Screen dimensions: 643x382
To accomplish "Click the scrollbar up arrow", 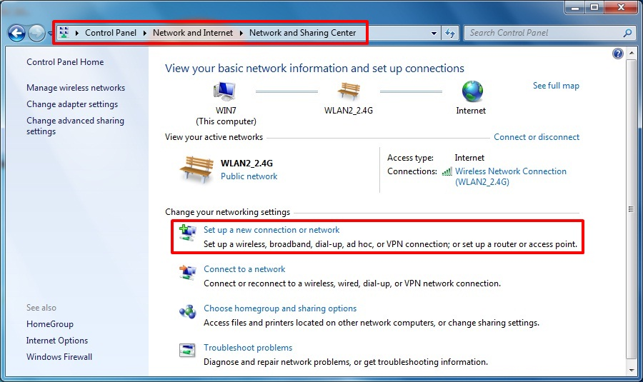I will click(631, 54).
